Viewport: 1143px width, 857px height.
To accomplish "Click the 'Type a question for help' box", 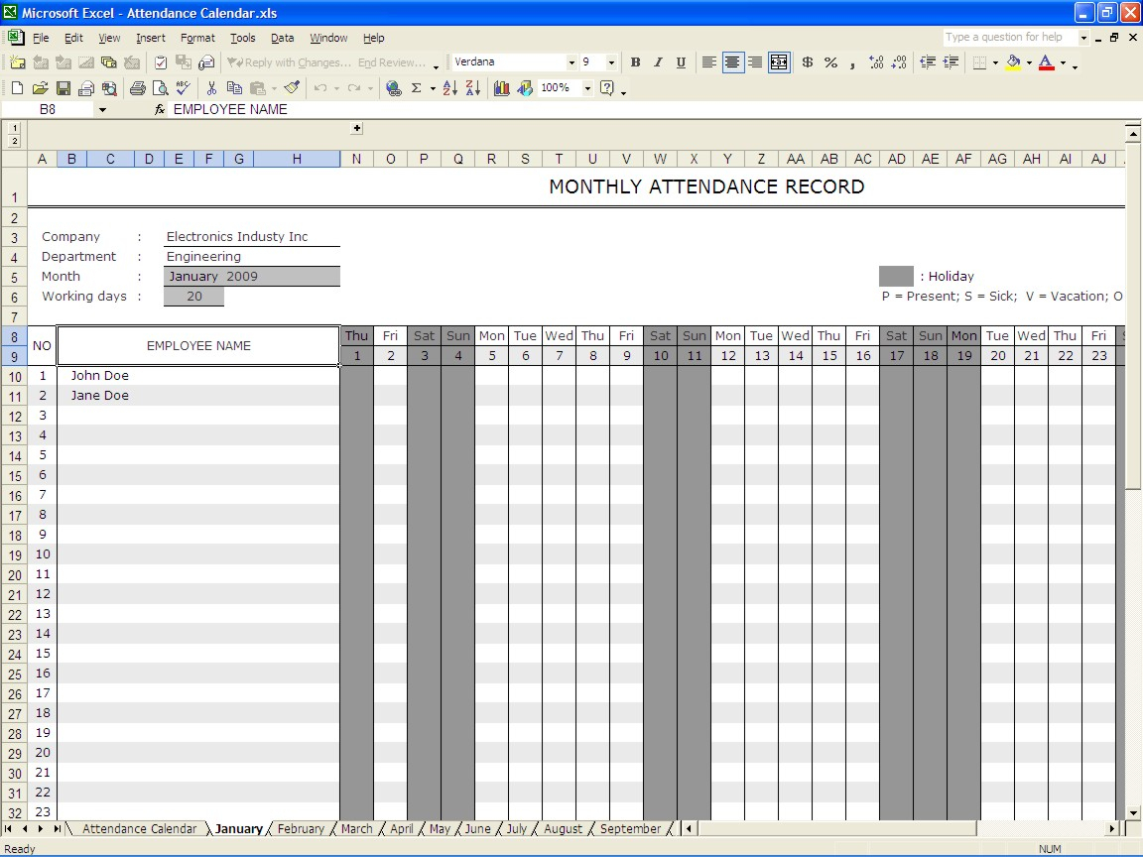I will click(1009, 38).
